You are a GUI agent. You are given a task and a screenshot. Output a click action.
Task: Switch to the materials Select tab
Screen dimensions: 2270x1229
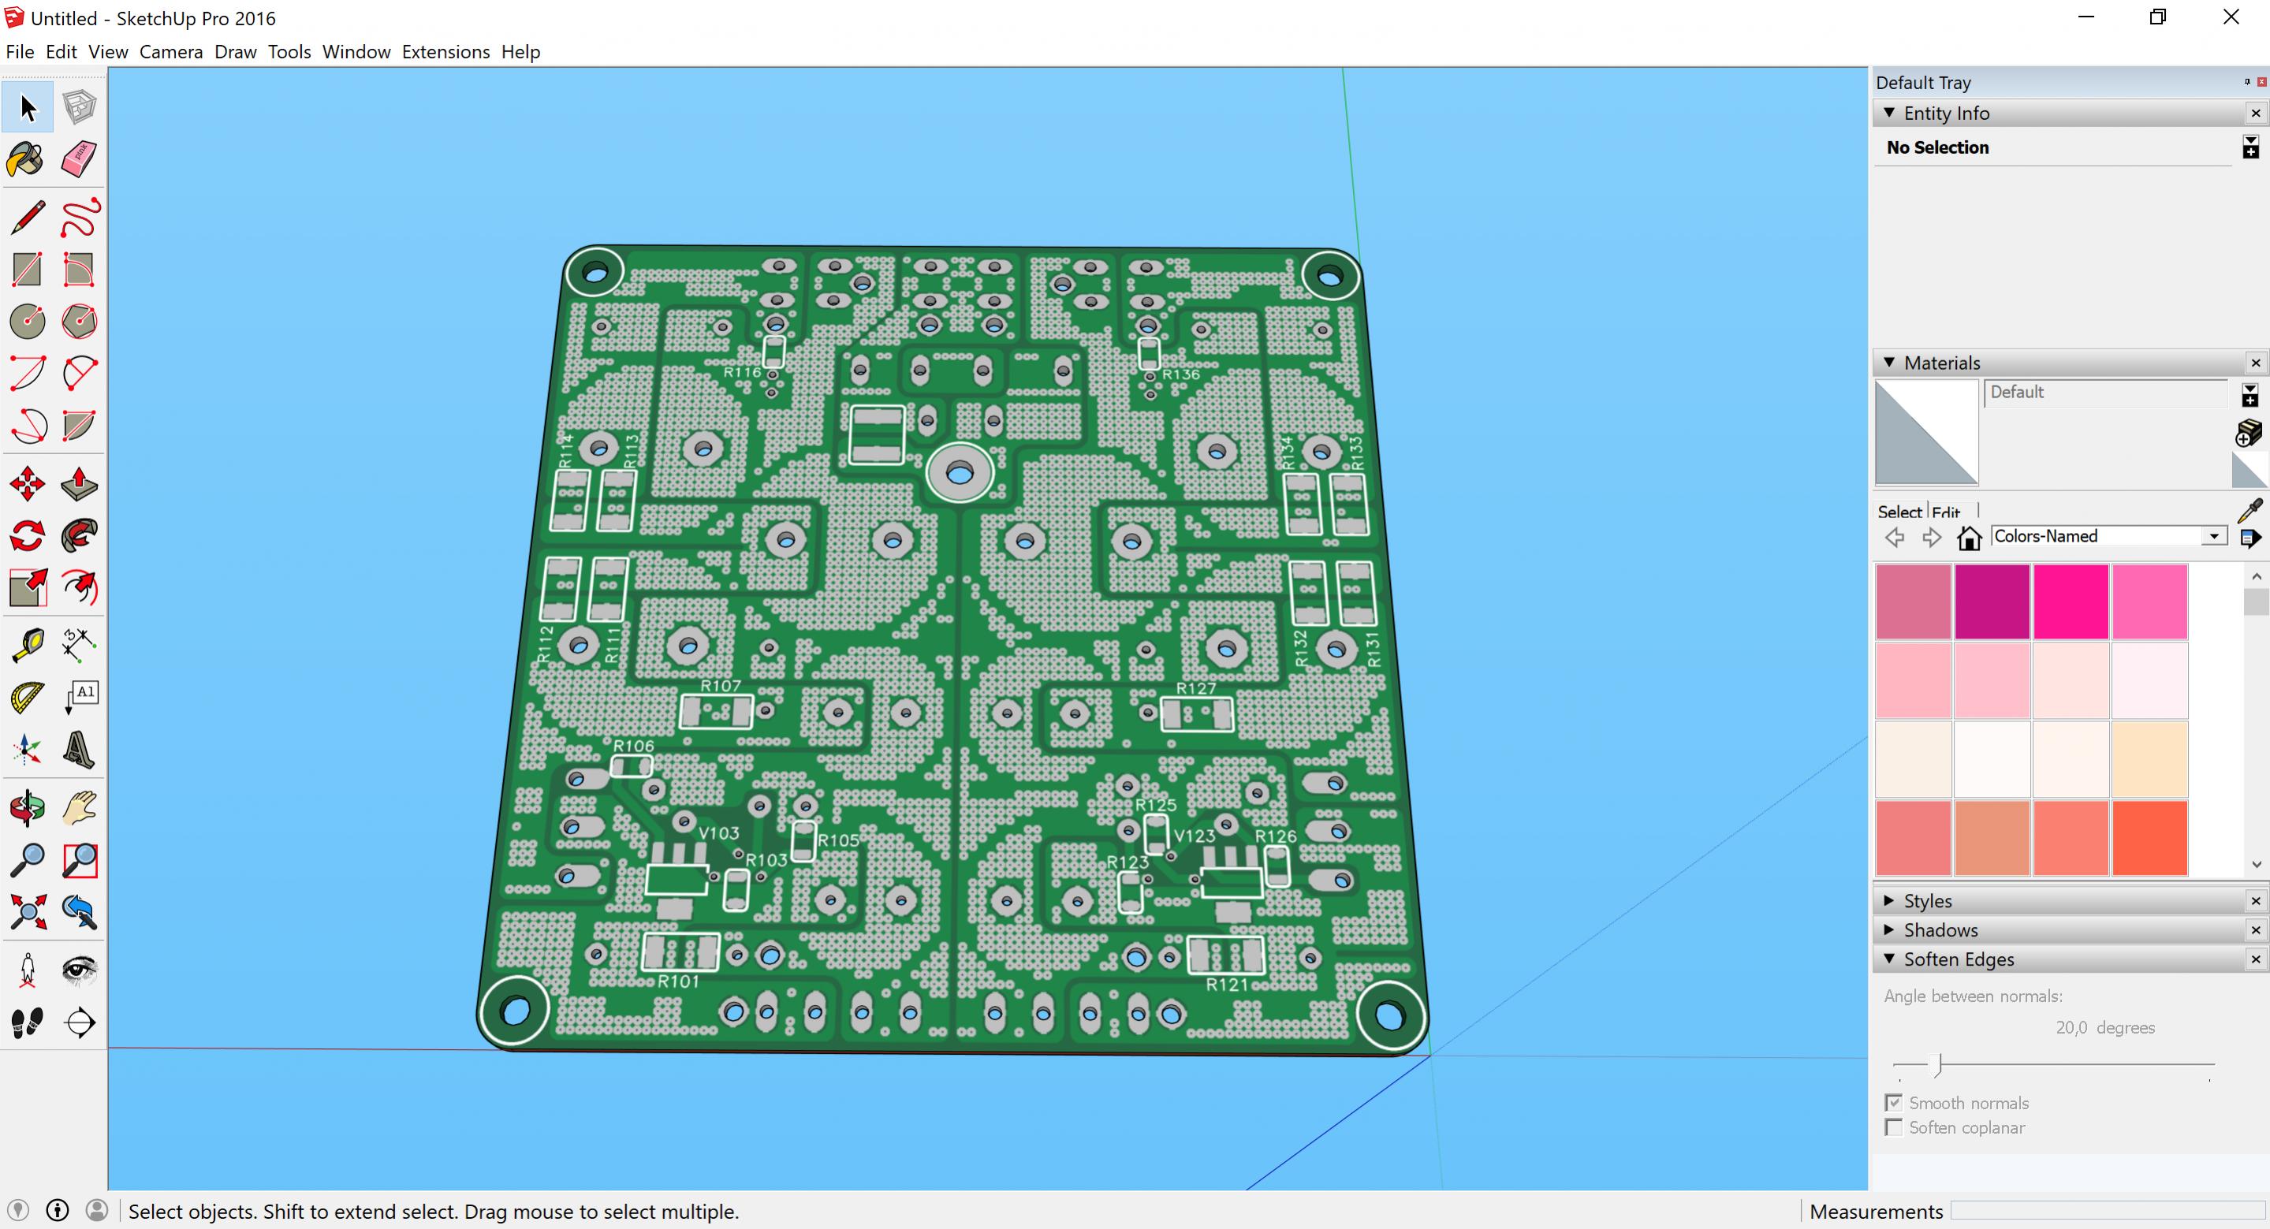click(1900, 512)
